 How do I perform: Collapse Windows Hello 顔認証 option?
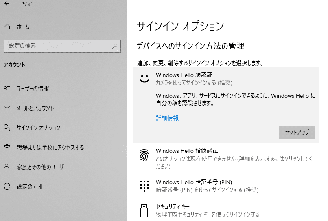pyautogui.click(x=226, y=78)
